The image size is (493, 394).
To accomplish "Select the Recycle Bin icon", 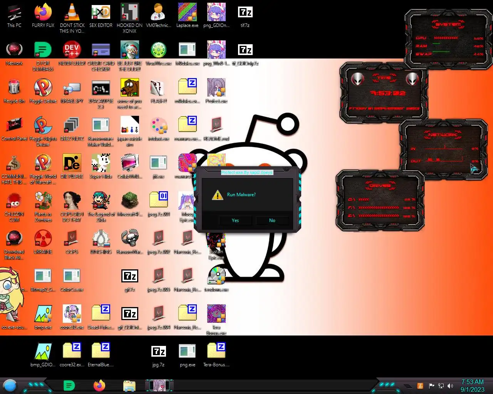I will (x=14, y=91).
